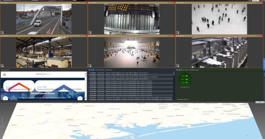Click the mode icon on the crowd plaza camera
This screenshot has height=139, width=265.
178,32
